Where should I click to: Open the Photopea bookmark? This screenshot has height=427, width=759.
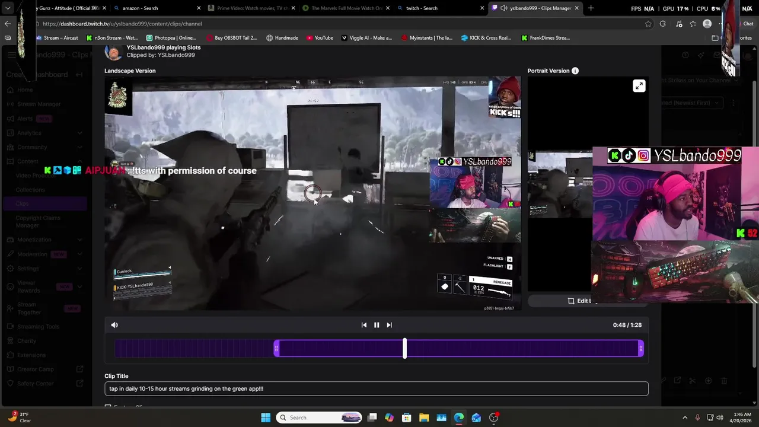click(x=171, y=38)
